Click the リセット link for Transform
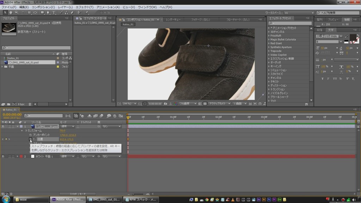 click(x=63, y=131)
